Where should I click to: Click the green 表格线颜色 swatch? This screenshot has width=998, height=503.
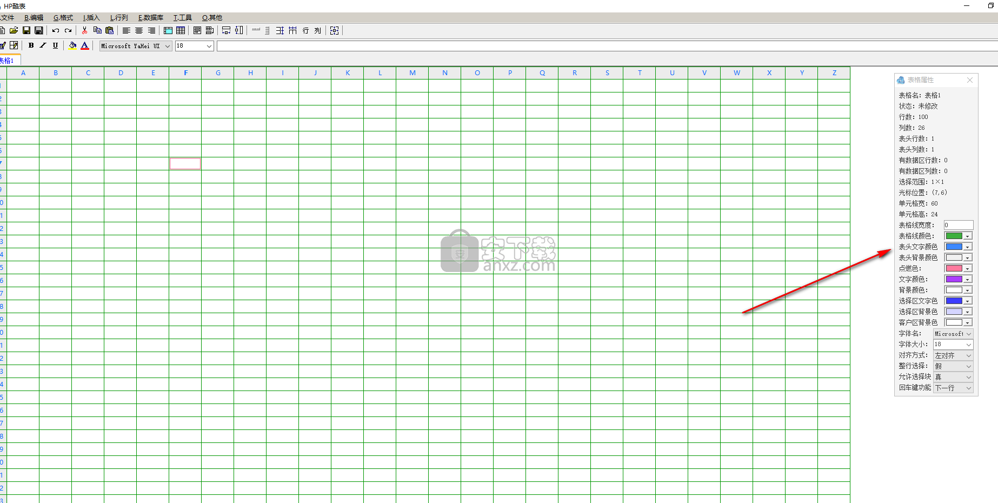pyautogui.click(x=954, y=236)
